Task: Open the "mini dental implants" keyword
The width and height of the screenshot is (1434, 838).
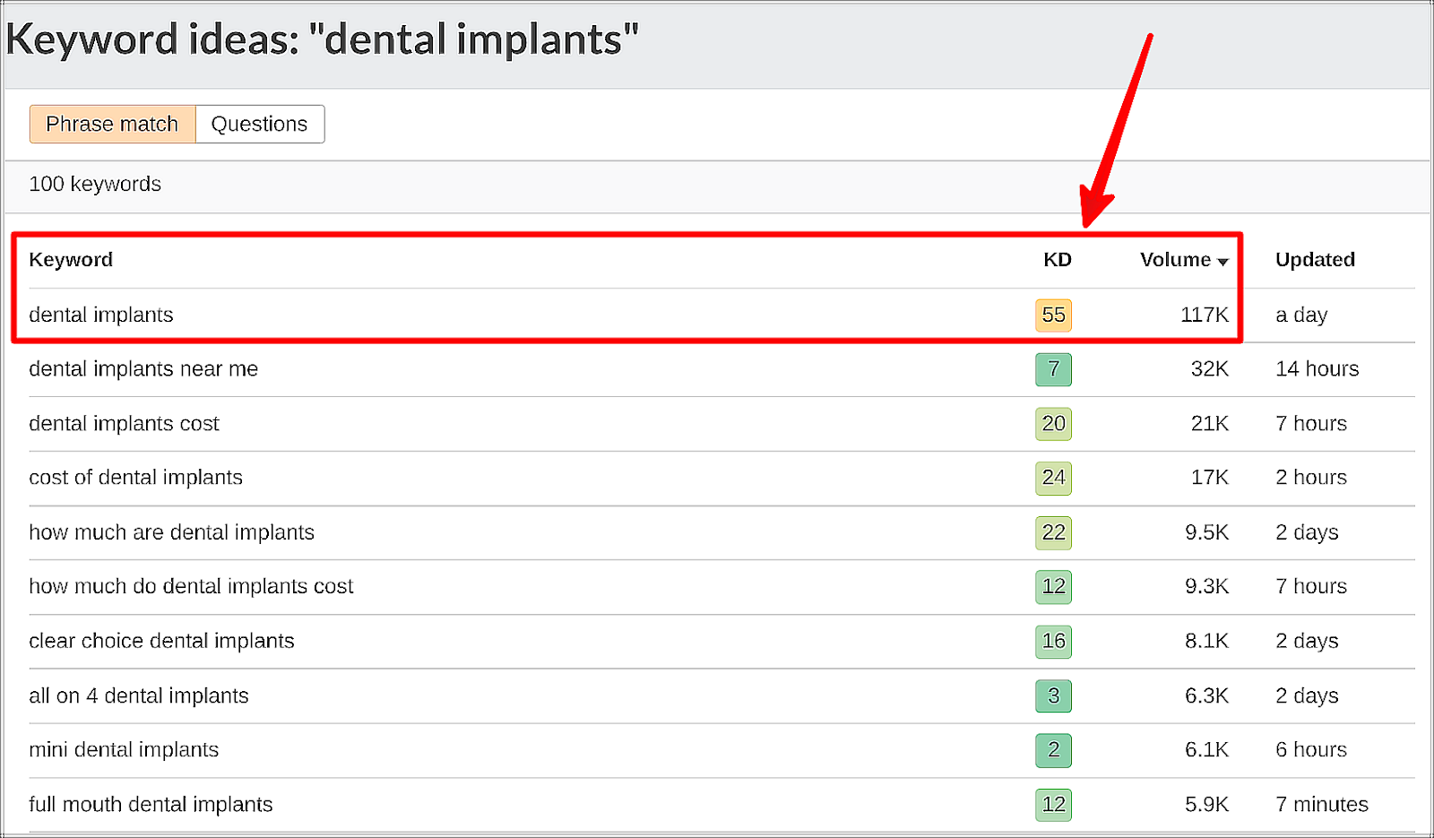Action: (x=124, y=750)
